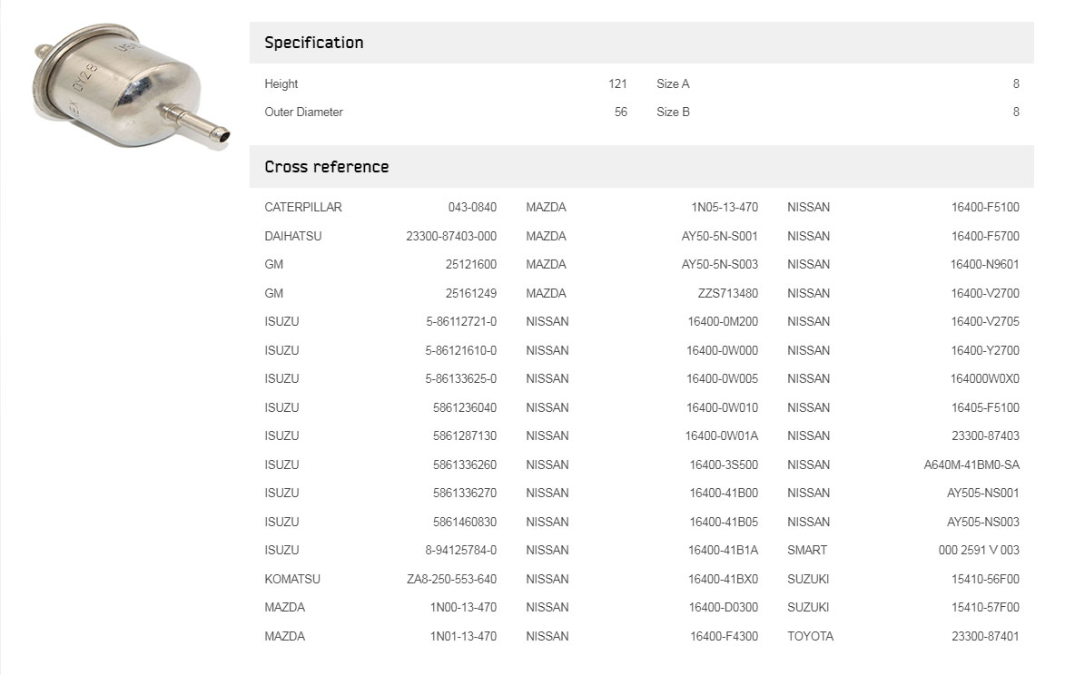1065x675 pixels.
Task: Open the fuel filter product image
Action: click(131, 85)
